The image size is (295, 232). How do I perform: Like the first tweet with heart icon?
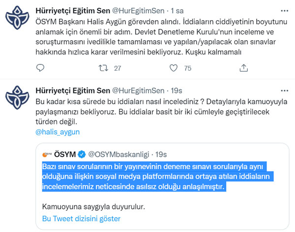pos(174,68)
